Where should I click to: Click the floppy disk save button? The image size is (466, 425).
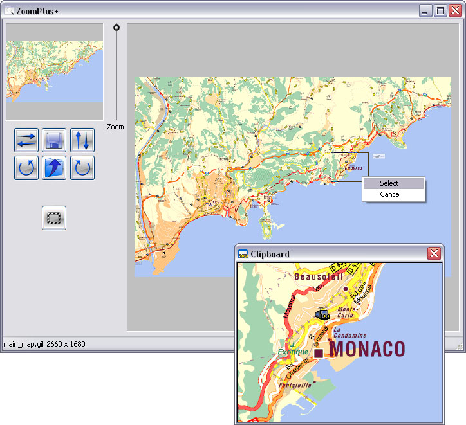tap(54, 140)
